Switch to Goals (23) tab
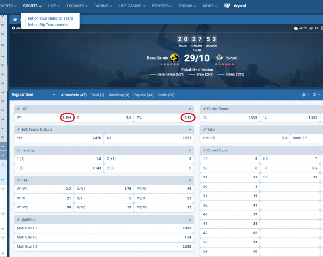 click(166, 95)
